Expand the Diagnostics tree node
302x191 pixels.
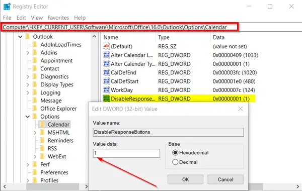28,76
